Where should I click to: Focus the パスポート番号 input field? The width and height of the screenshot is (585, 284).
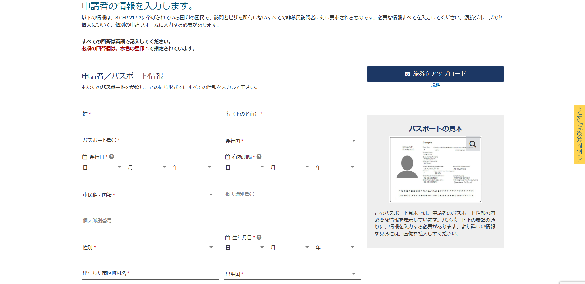coord(150,141)
